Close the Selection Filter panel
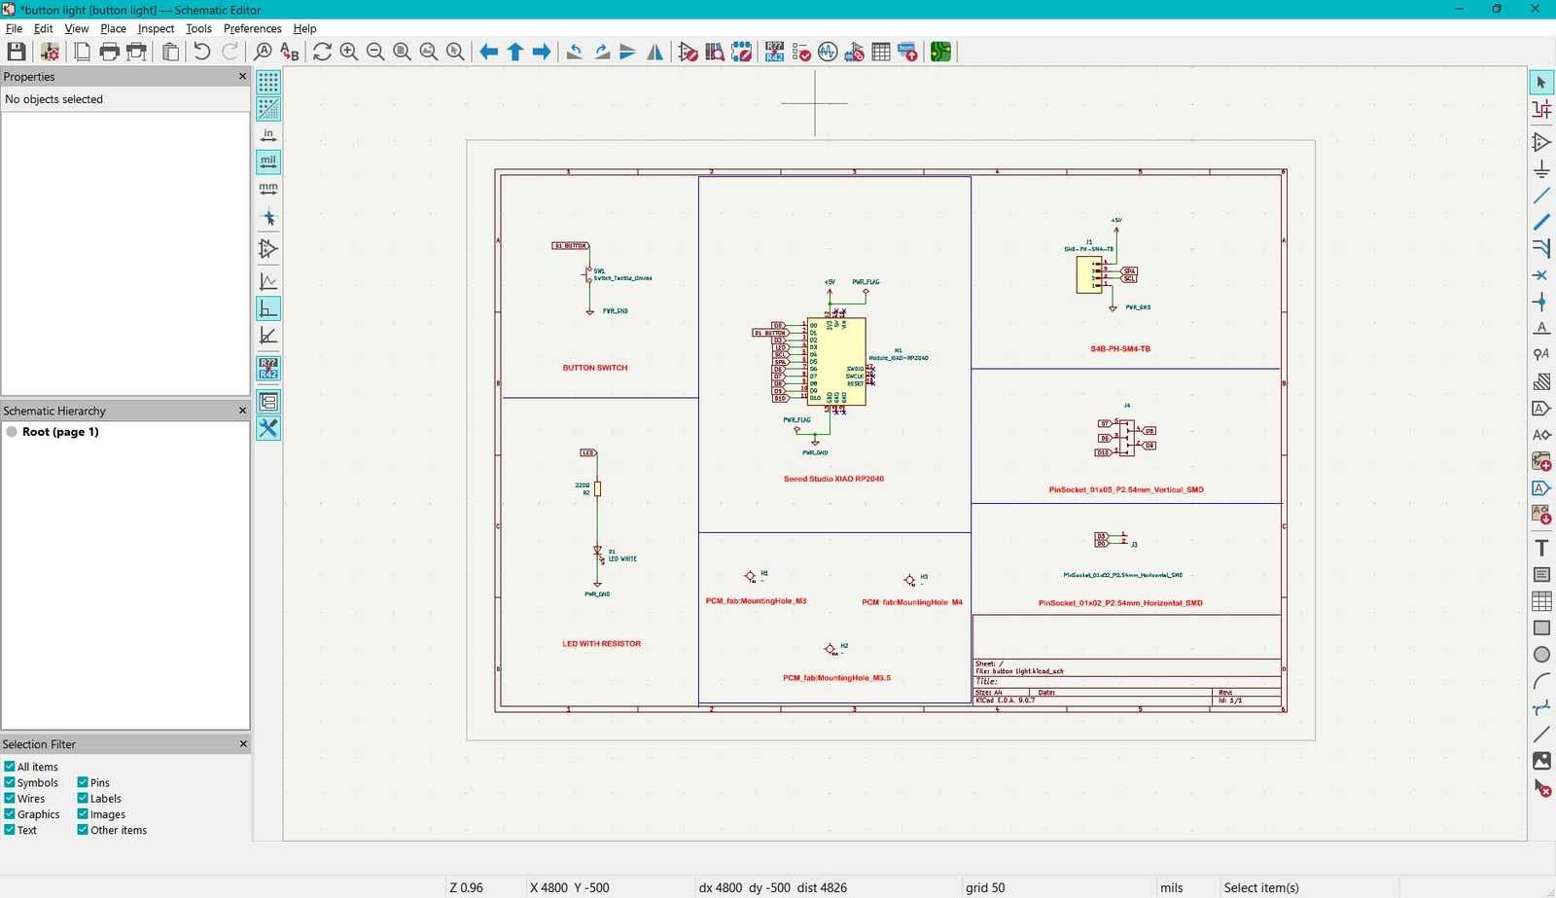This screenshot has width=1556, height=898. click(243, 743)
